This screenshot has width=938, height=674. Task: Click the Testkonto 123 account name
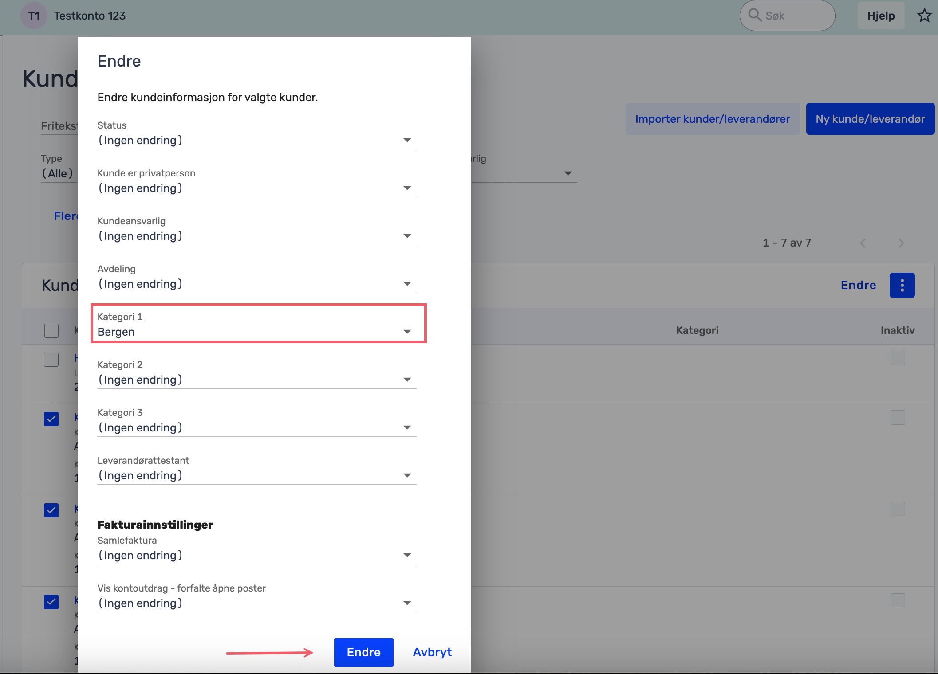point(90,16)
